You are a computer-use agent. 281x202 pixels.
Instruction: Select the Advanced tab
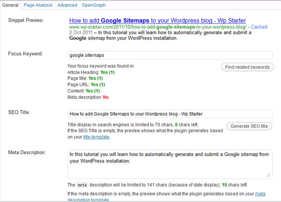click(67, 5)
